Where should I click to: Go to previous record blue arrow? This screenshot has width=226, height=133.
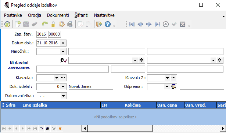click(140, 24)
